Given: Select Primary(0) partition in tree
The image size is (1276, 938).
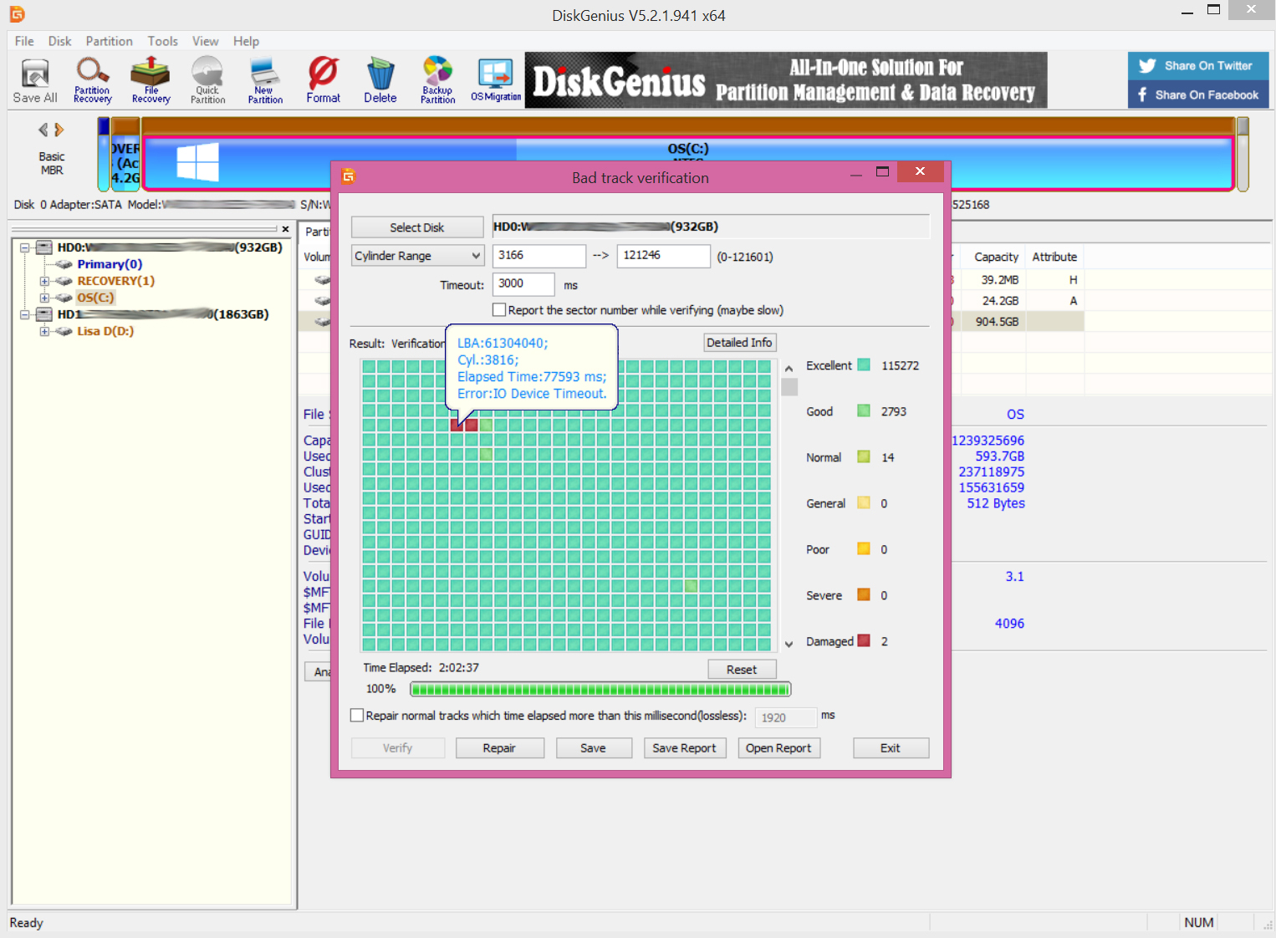Looking at the screenshot, I should point(110,264).
